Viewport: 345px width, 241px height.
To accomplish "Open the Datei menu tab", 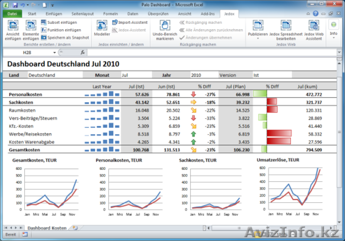I will (12, 14).
